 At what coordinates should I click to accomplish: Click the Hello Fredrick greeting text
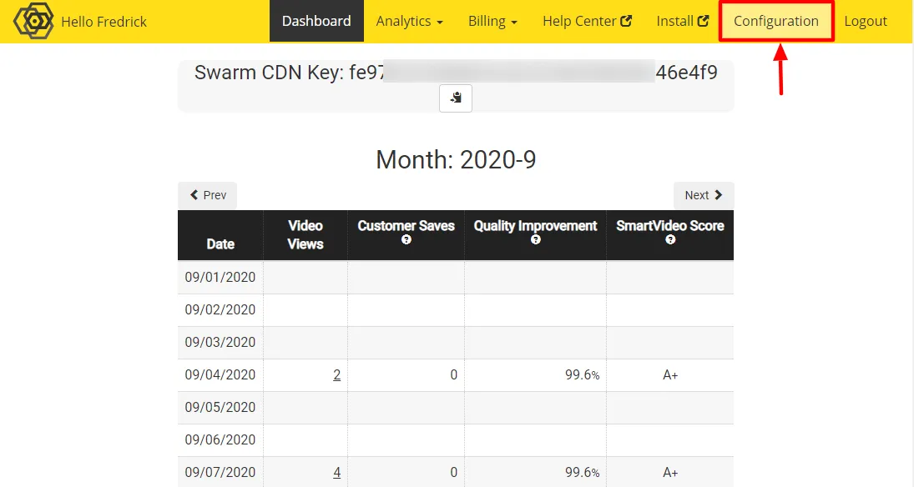click(x=104, y=22)
